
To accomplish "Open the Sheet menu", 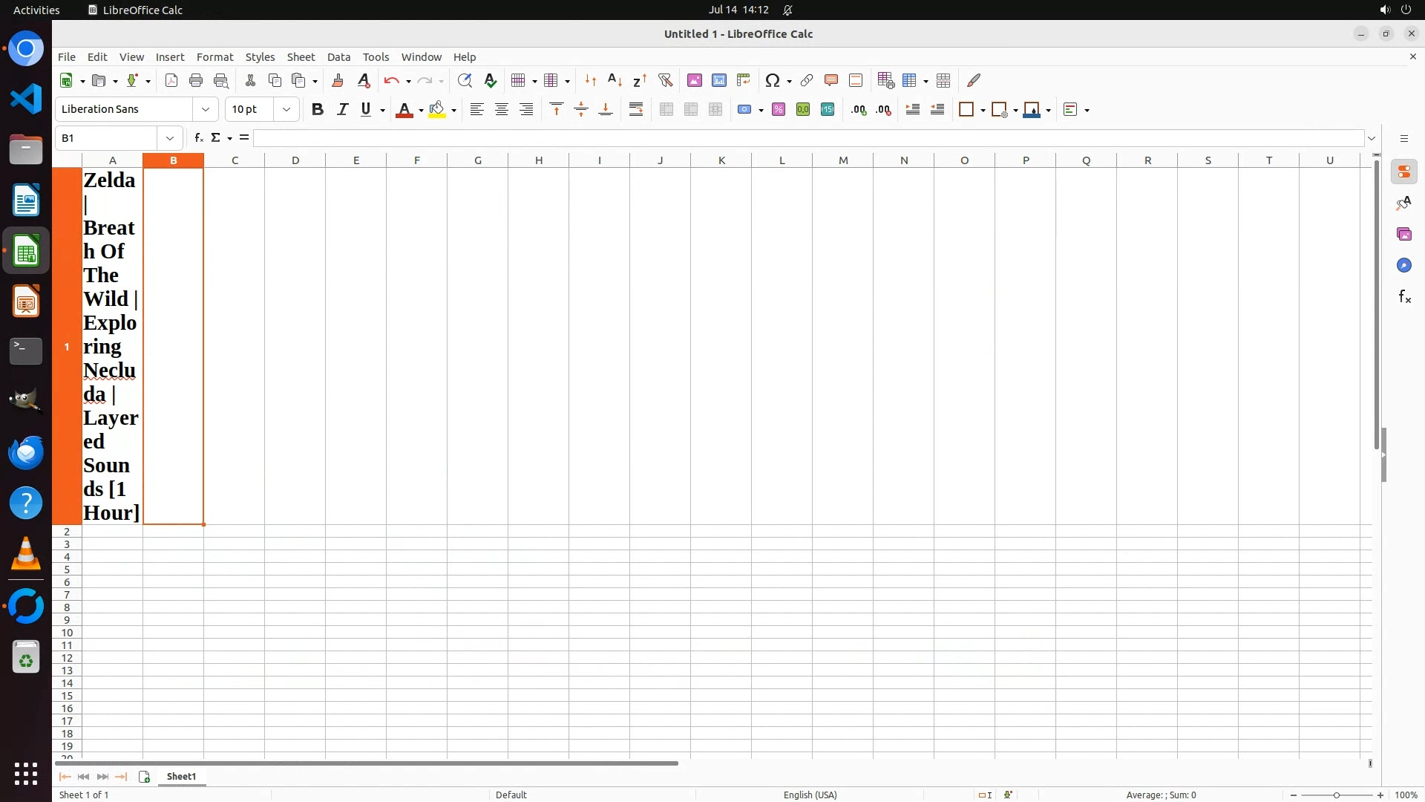I will pyautogui.click(x=301, y=57).
